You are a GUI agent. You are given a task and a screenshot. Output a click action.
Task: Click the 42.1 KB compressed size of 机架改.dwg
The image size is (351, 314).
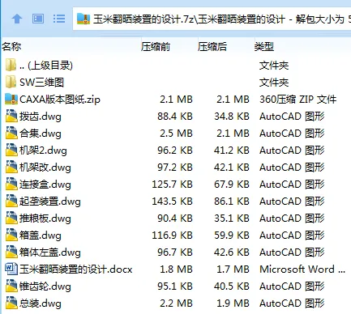(232, 168)
